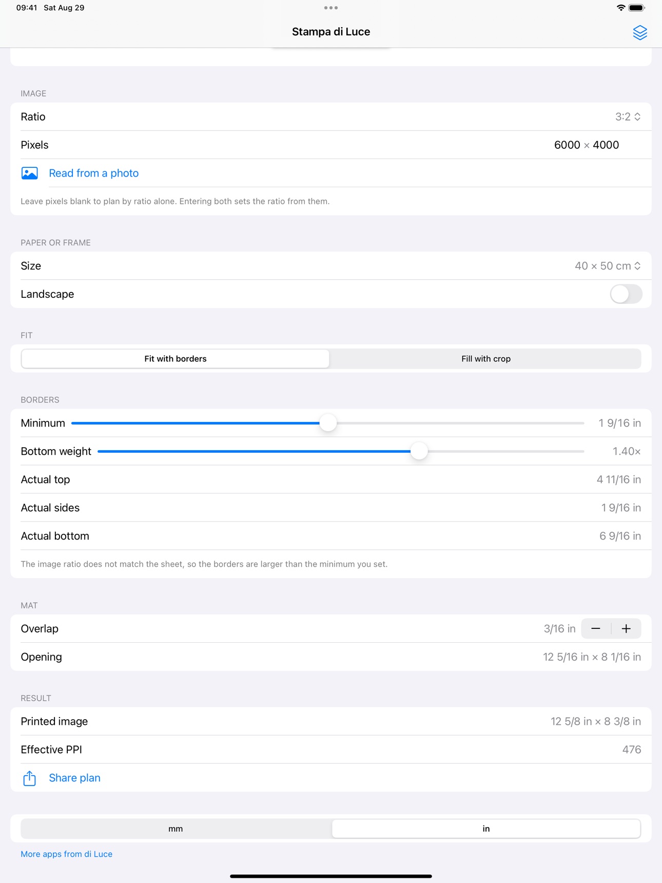Screen dimensions: 662x883
Task: Tap the Stampa di Luce title
Action: [331, 32]
